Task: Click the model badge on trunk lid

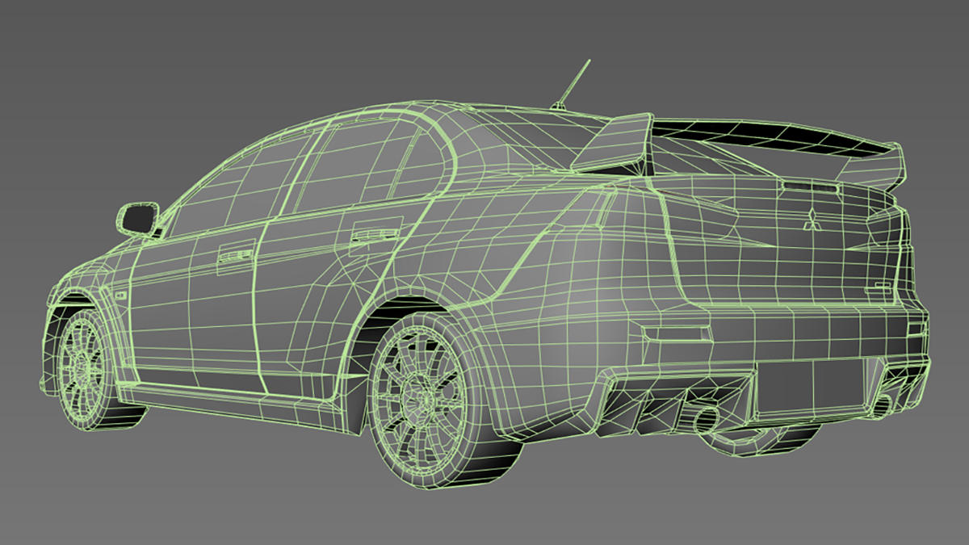Action: pos(879,289)
